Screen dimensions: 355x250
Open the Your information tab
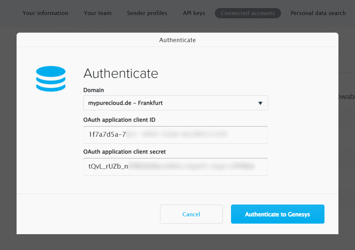[45, 13]
